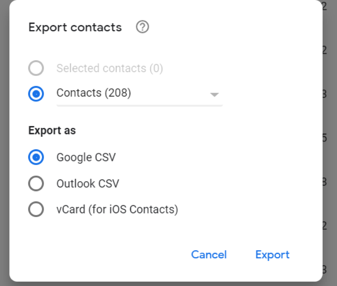Choose the Outlook CSV radio button

point(36,184)
